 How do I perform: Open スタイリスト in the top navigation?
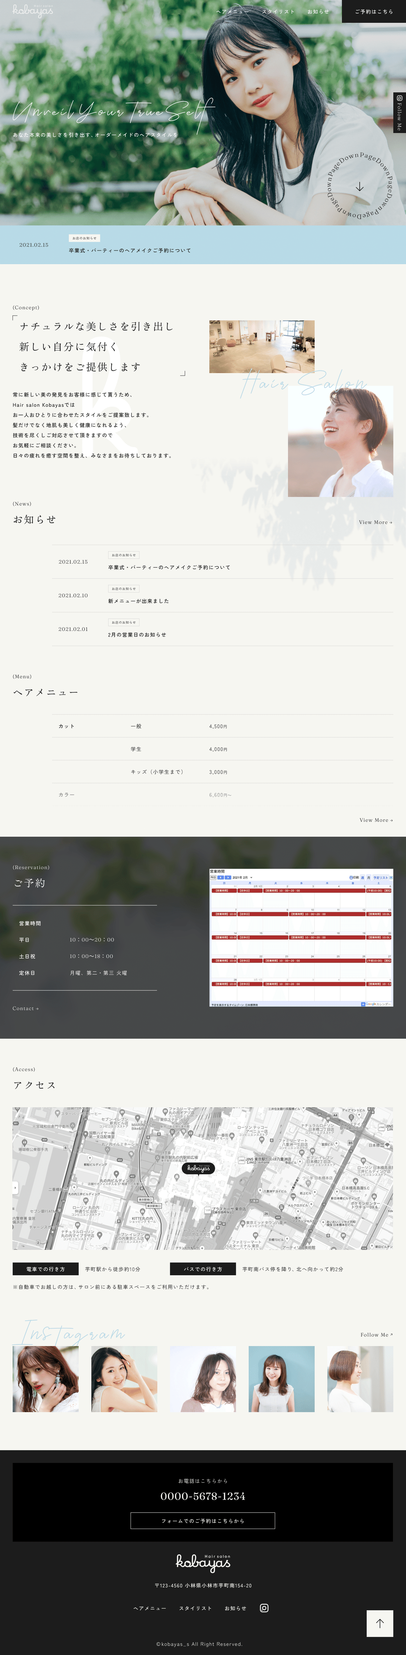278,12
